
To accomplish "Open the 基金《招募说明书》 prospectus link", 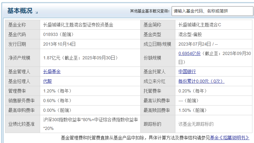I will pyautogui.click(x=230, y=138).
